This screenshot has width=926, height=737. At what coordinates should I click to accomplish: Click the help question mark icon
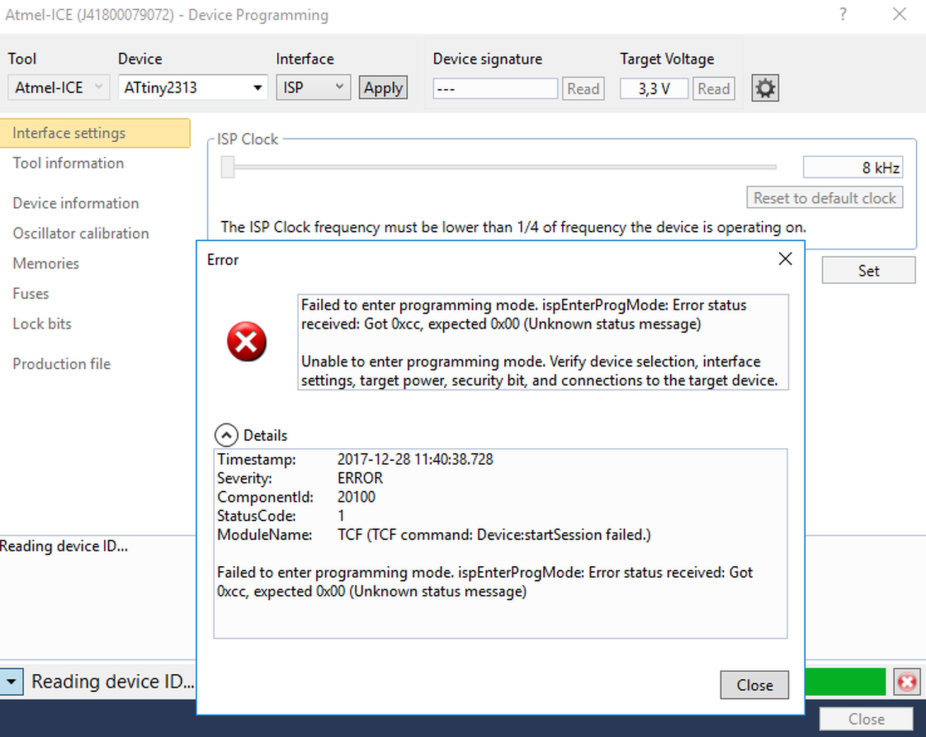pos(843,14)
